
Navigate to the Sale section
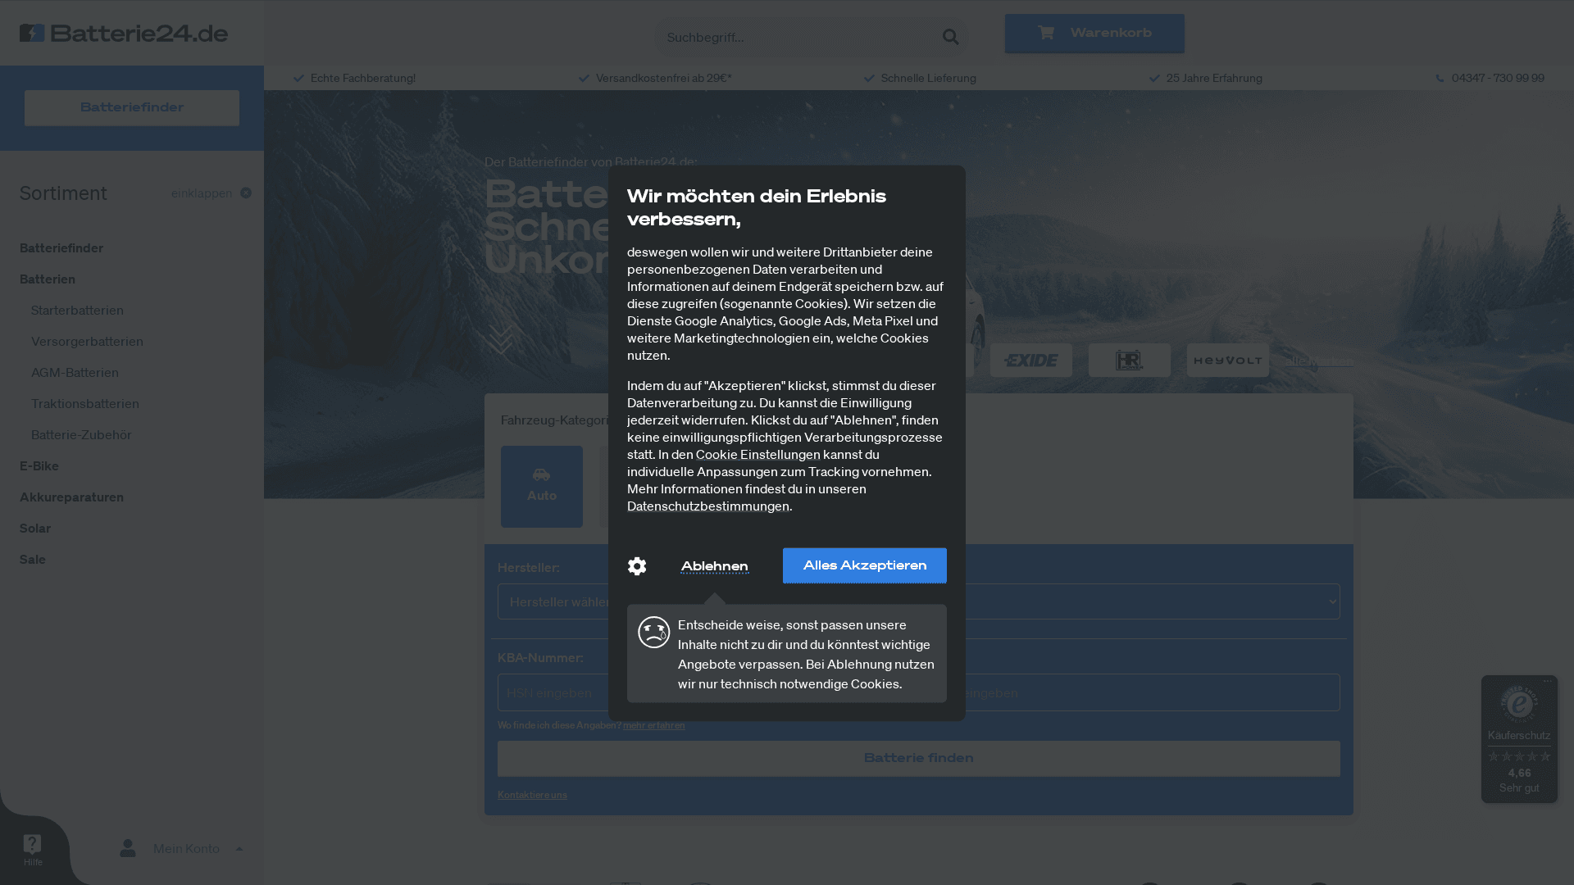point(32,559)
